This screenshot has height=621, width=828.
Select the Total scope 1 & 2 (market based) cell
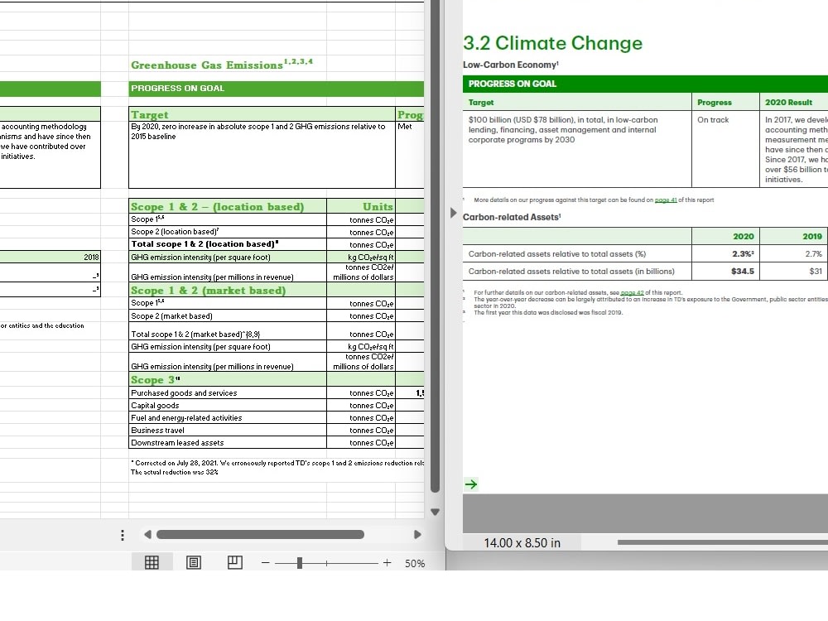pos(228,331)
